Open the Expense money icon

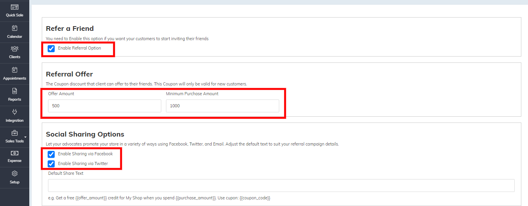14,153
